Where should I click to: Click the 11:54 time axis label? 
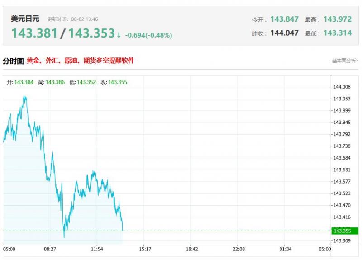click(x=97, y=249)
